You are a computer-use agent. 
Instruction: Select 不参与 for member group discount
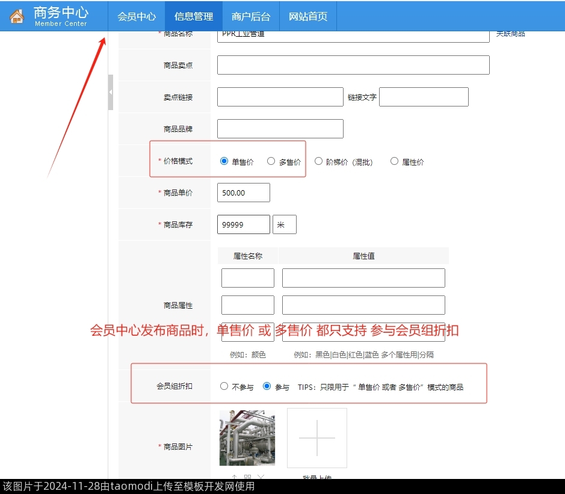pyautogui.click(x=224, y=386)
